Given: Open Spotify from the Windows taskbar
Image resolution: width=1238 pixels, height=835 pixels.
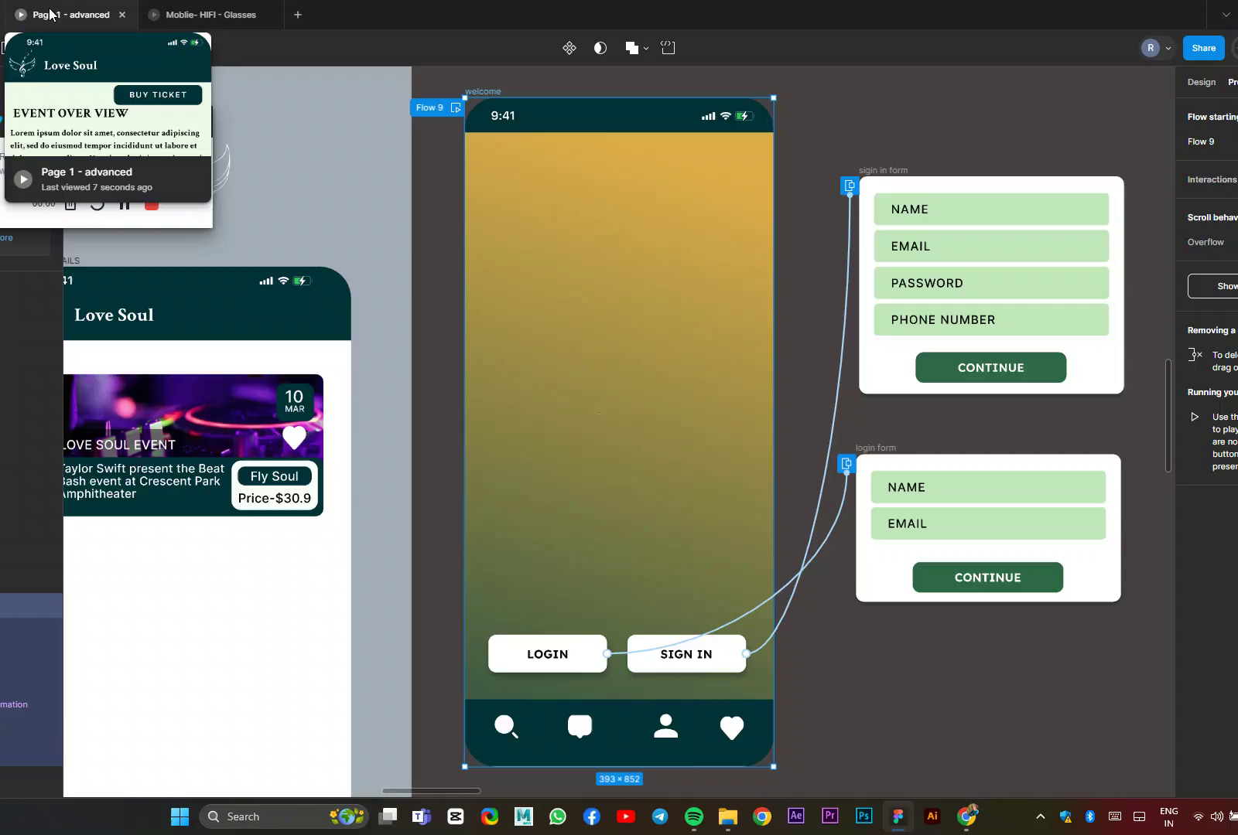Looking at the screenshot, I should click(694, 816).
